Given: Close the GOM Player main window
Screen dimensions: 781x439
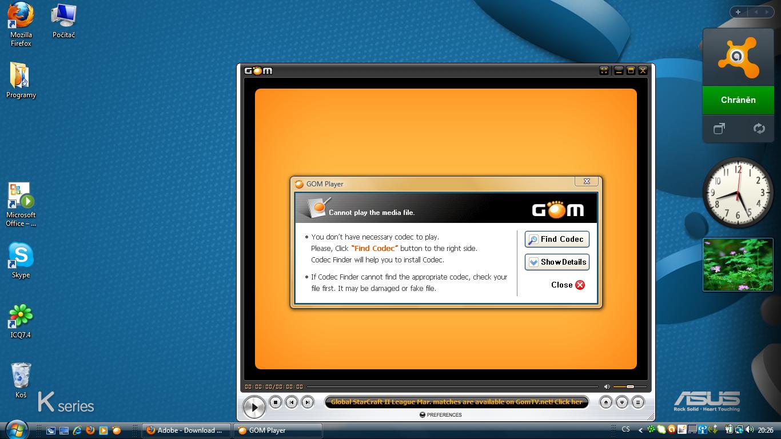Looking at the screenshot, I should pyautogui.click(x=643, y=70).
